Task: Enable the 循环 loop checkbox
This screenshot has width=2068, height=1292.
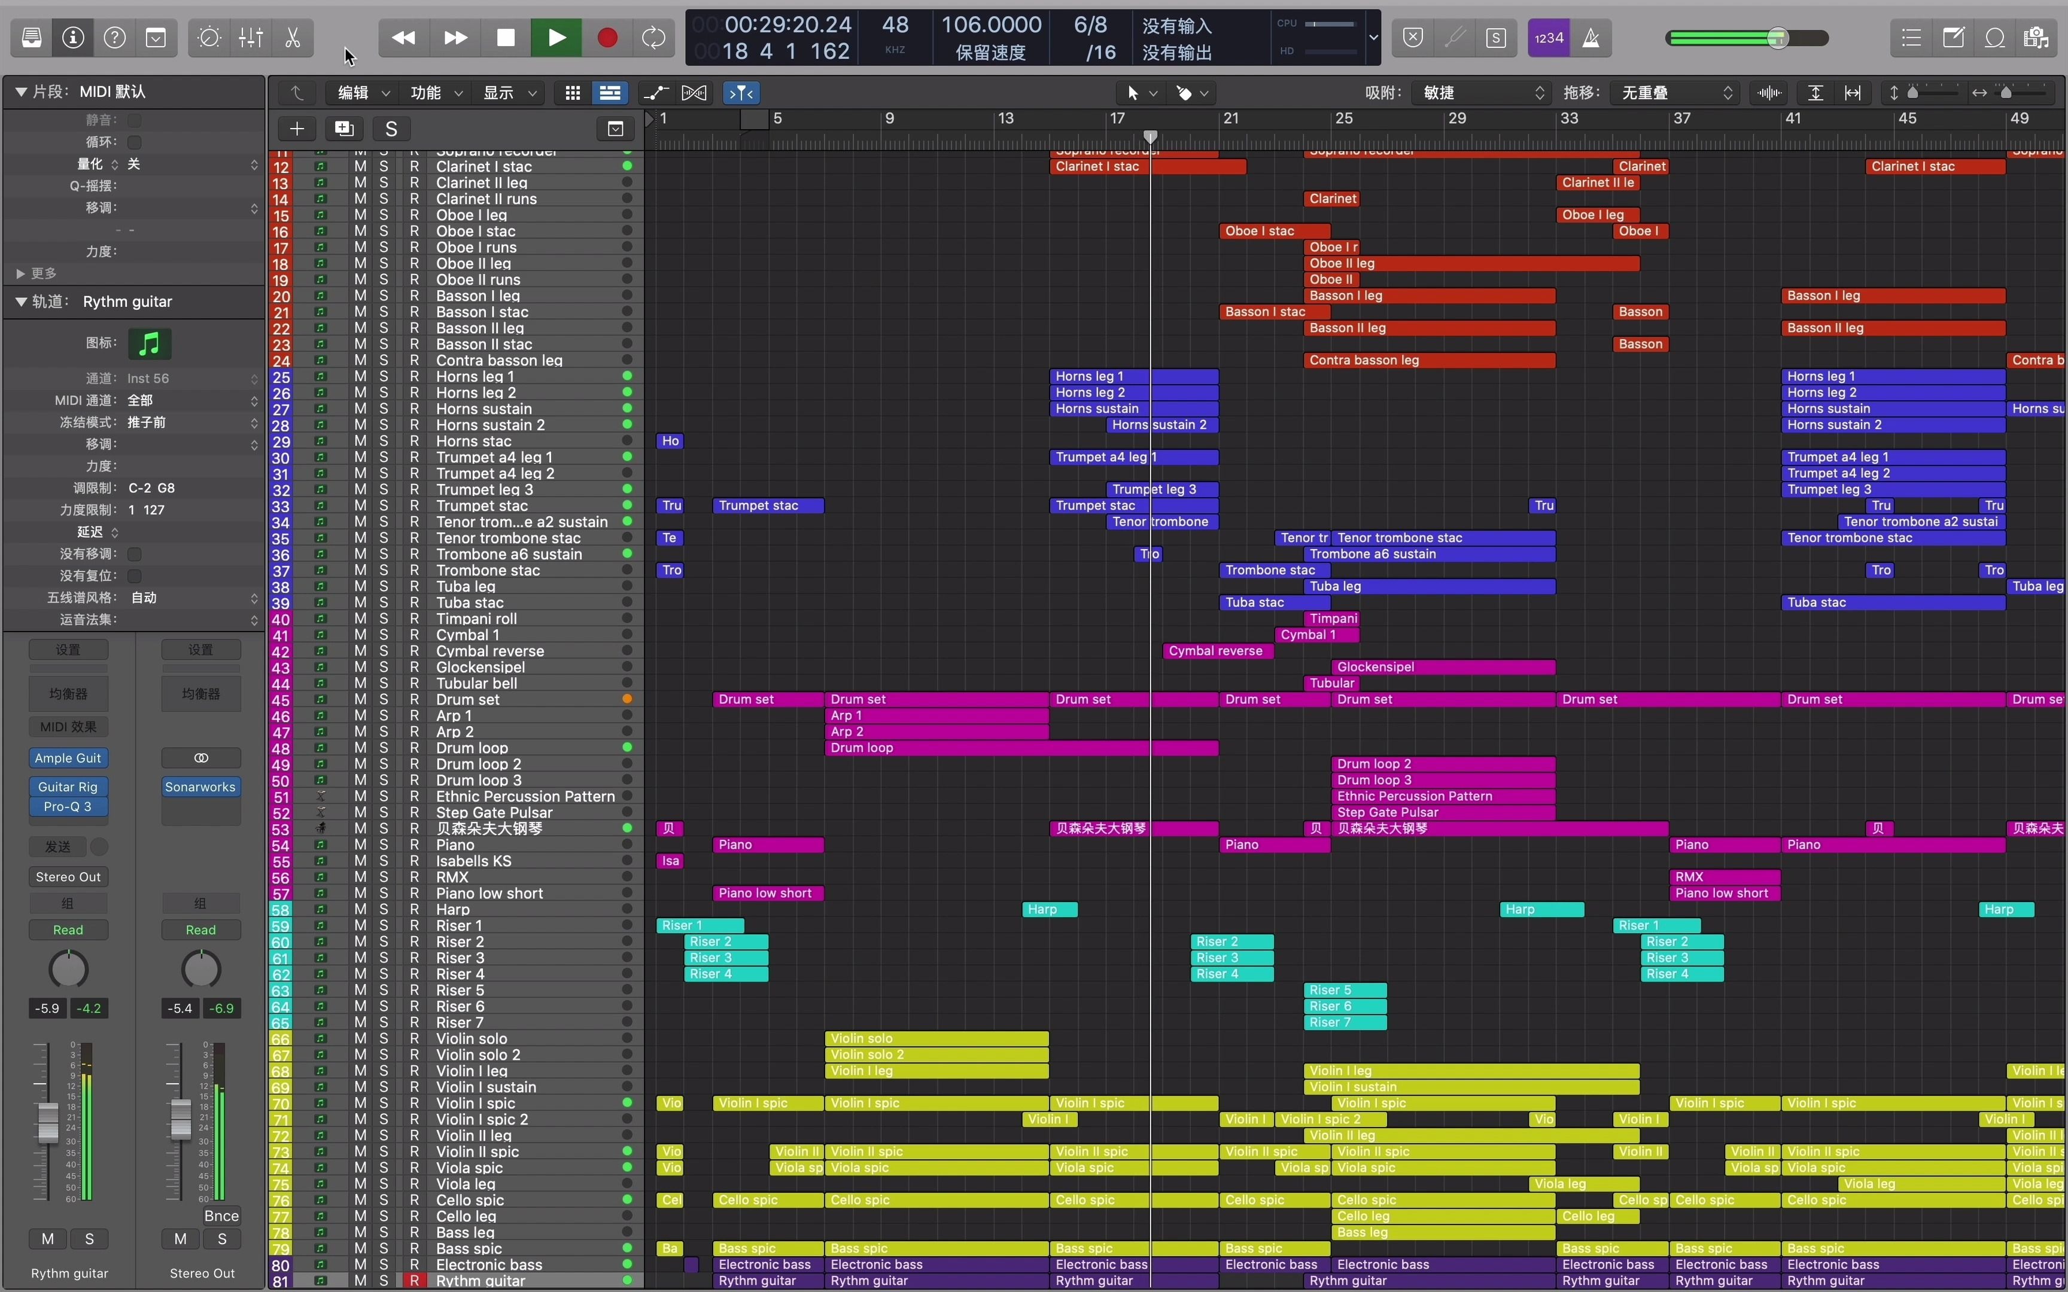Action: point(134,142)
